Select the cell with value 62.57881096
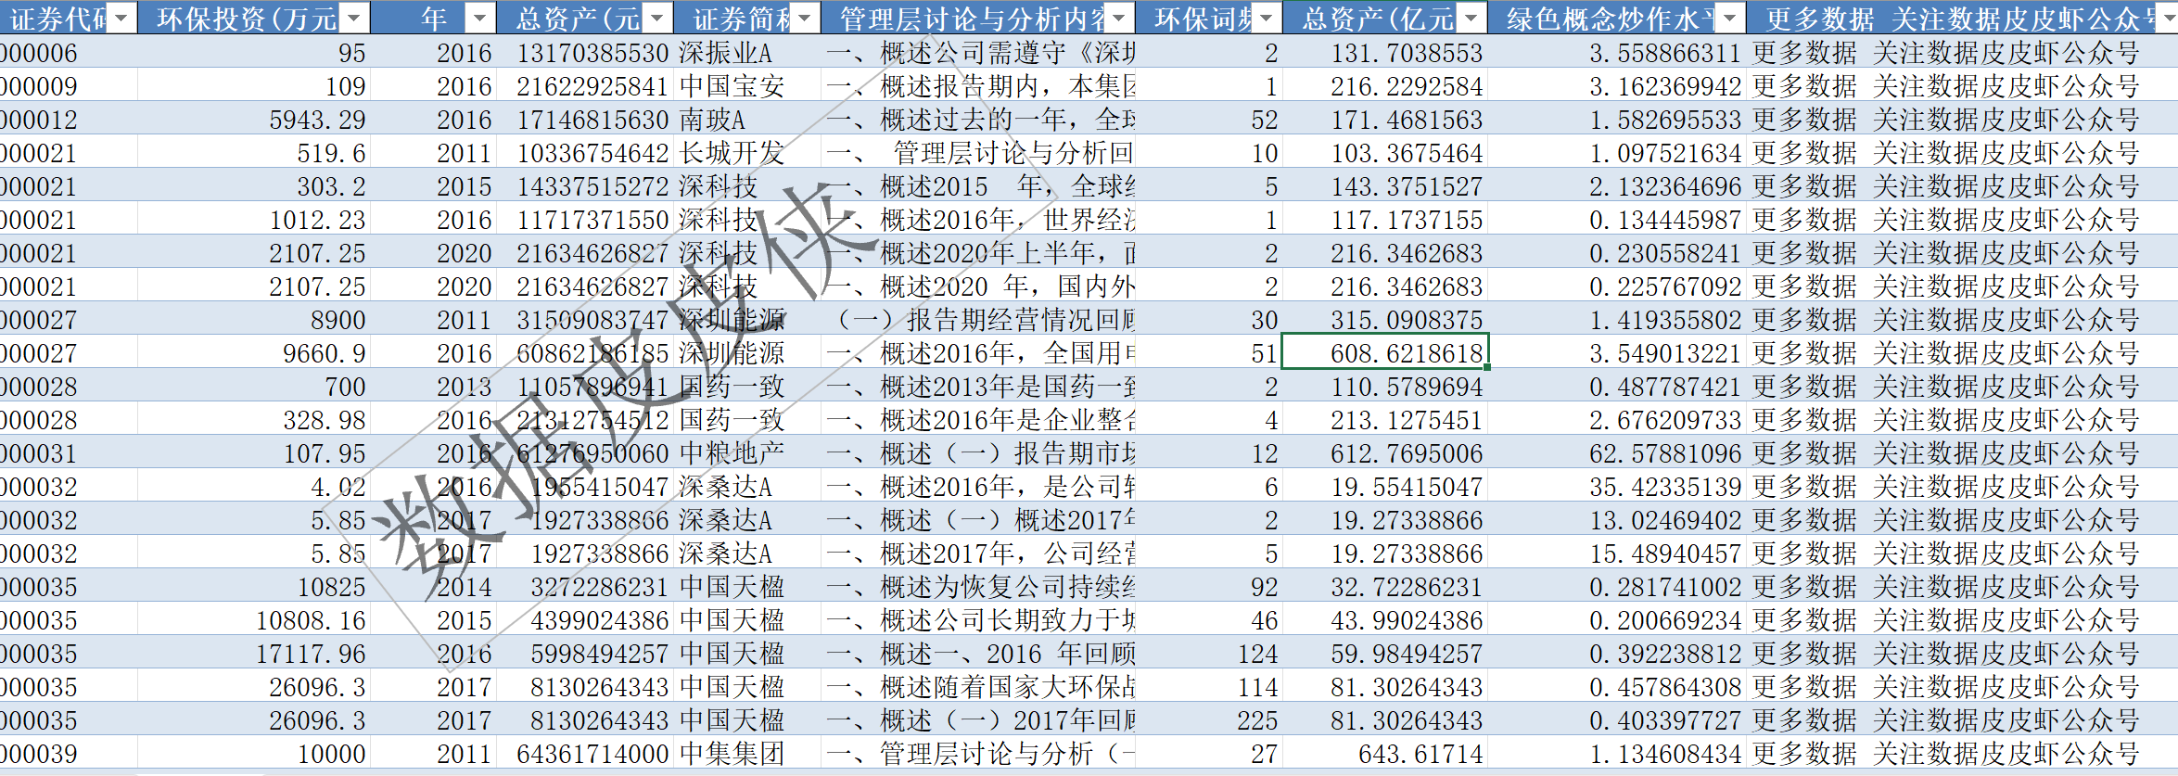The image size is (2178, 776). tap(1665, 453)
